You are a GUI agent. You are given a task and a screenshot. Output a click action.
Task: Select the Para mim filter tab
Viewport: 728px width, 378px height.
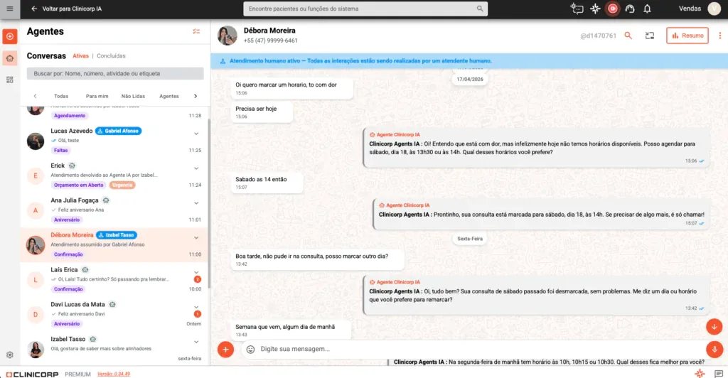(x=97, y=96)
